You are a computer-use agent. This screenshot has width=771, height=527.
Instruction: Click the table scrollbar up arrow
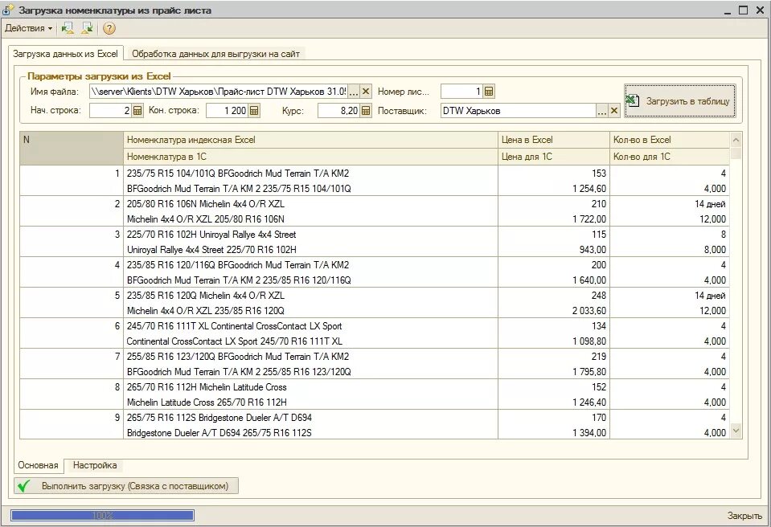(x=736, y=140)
